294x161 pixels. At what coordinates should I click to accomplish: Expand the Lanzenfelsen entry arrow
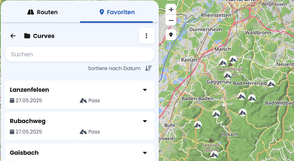tap(145, 90)
